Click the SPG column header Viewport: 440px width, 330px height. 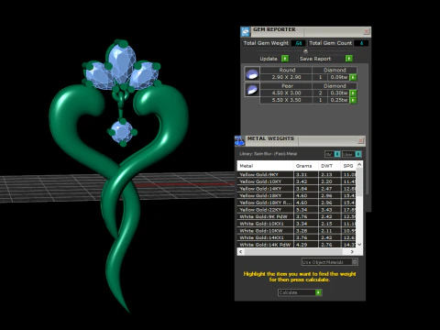pyautogui.click(x=348, y=166)
